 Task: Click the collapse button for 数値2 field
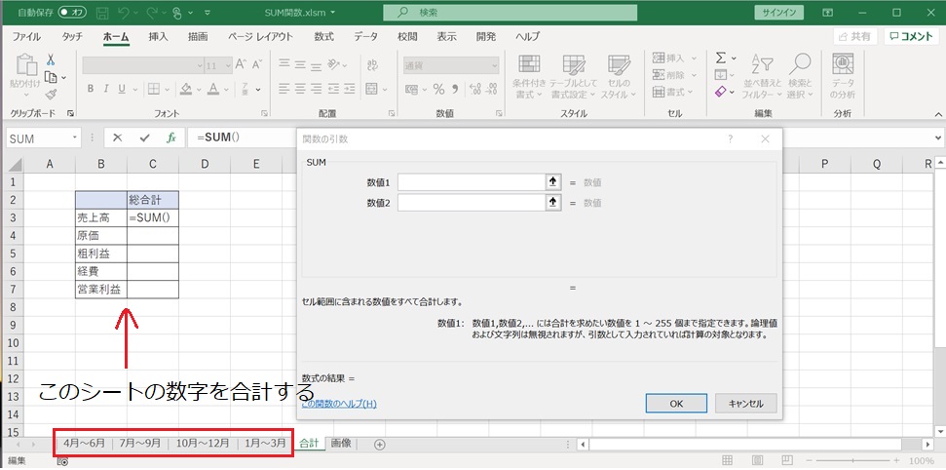(x=553, y=202)
